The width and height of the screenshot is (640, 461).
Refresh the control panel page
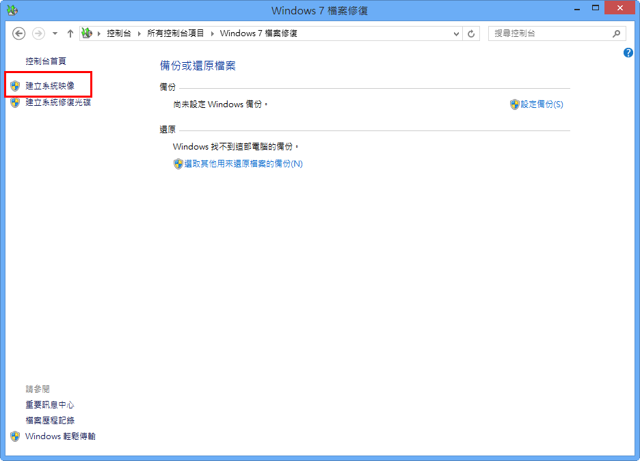click(471, 34)
